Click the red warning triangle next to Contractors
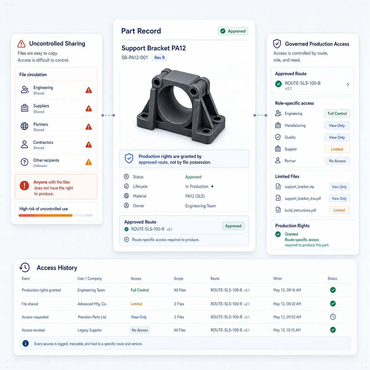Screen dimensions: 370x370 click(89, 145)
